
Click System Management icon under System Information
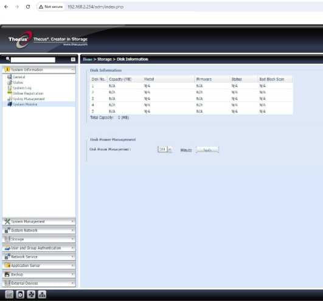10,99
